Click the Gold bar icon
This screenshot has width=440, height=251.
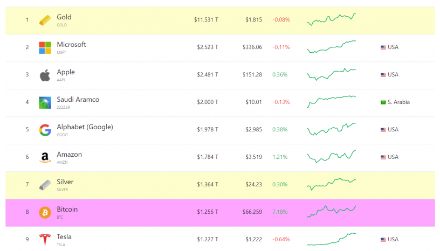45,20
